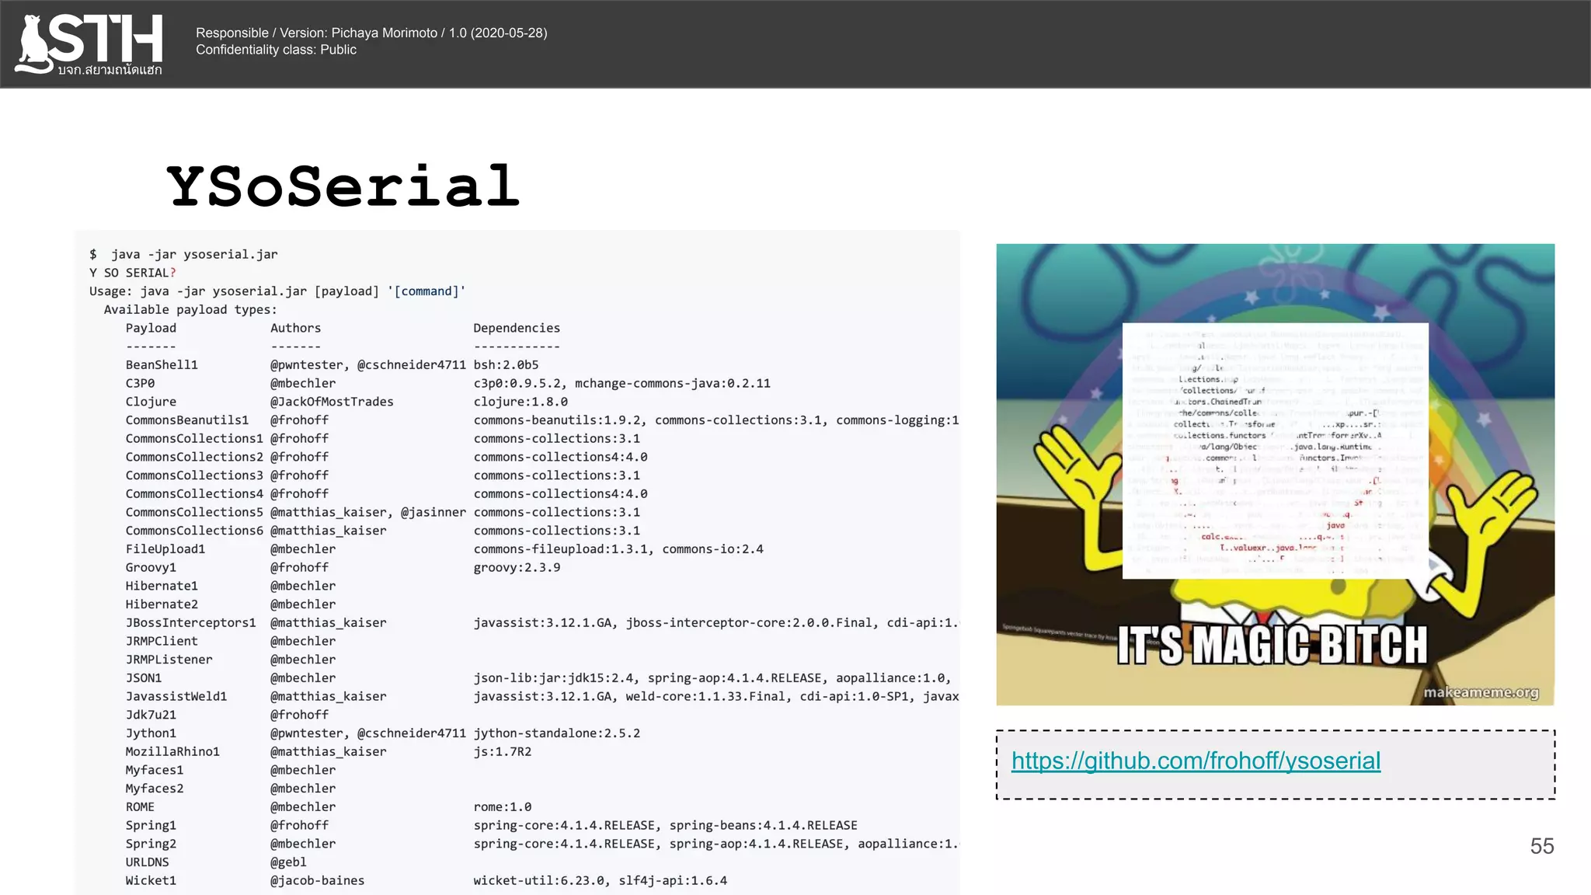The image size is (1591, 895).
Task: Click the CommonsCollections1 payload name
Action: pos(194,438)
